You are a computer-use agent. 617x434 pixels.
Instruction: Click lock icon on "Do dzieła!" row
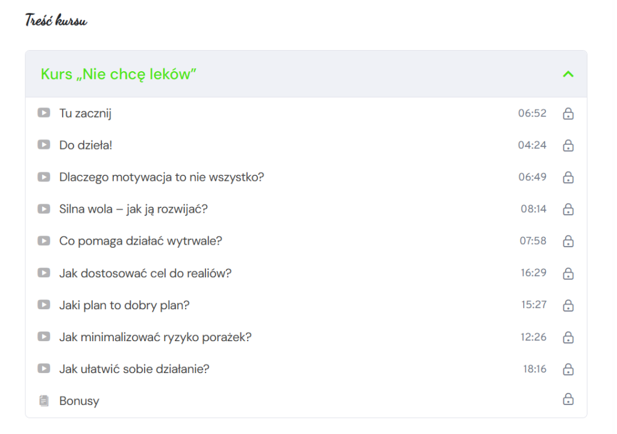coord(568,145)
